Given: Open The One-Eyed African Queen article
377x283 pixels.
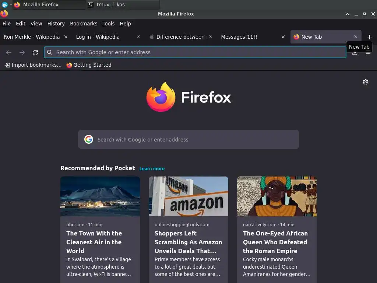Looking at the screenshot, I should (x=275, y=242).
